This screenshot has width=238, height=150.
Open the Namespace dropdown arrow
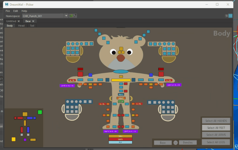pyautogui.click(x=66, y=16)
